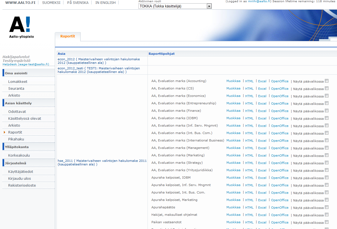The image size is (337, 229).
Task: Open Excel report for Evaluation marks (Economics)
Action: (x=262, y=96)
